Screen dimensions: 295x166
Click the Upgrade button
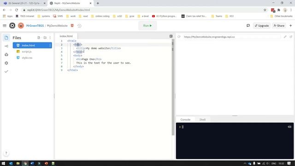click(262, 26)
